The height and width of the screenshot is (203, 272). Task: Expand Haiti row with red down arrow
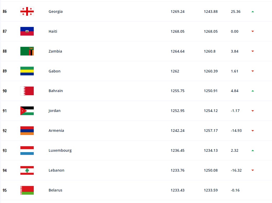253,31
